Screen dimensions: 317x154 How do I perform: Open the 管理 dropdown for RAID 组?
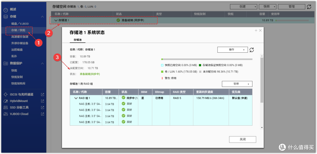[x=237, y=84]
